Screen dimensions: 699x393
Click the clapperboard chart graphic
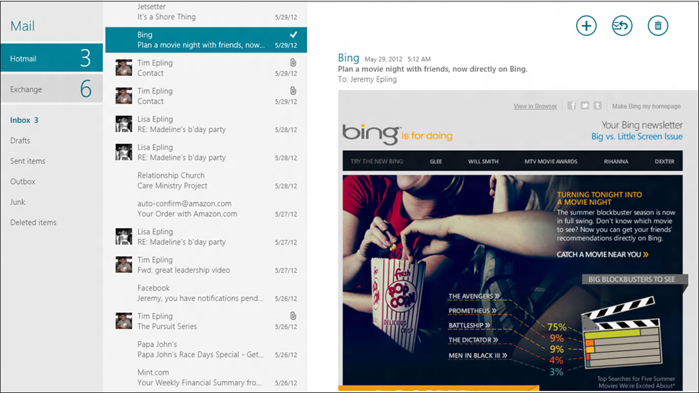pyautogui.click(x=623, y=333)
